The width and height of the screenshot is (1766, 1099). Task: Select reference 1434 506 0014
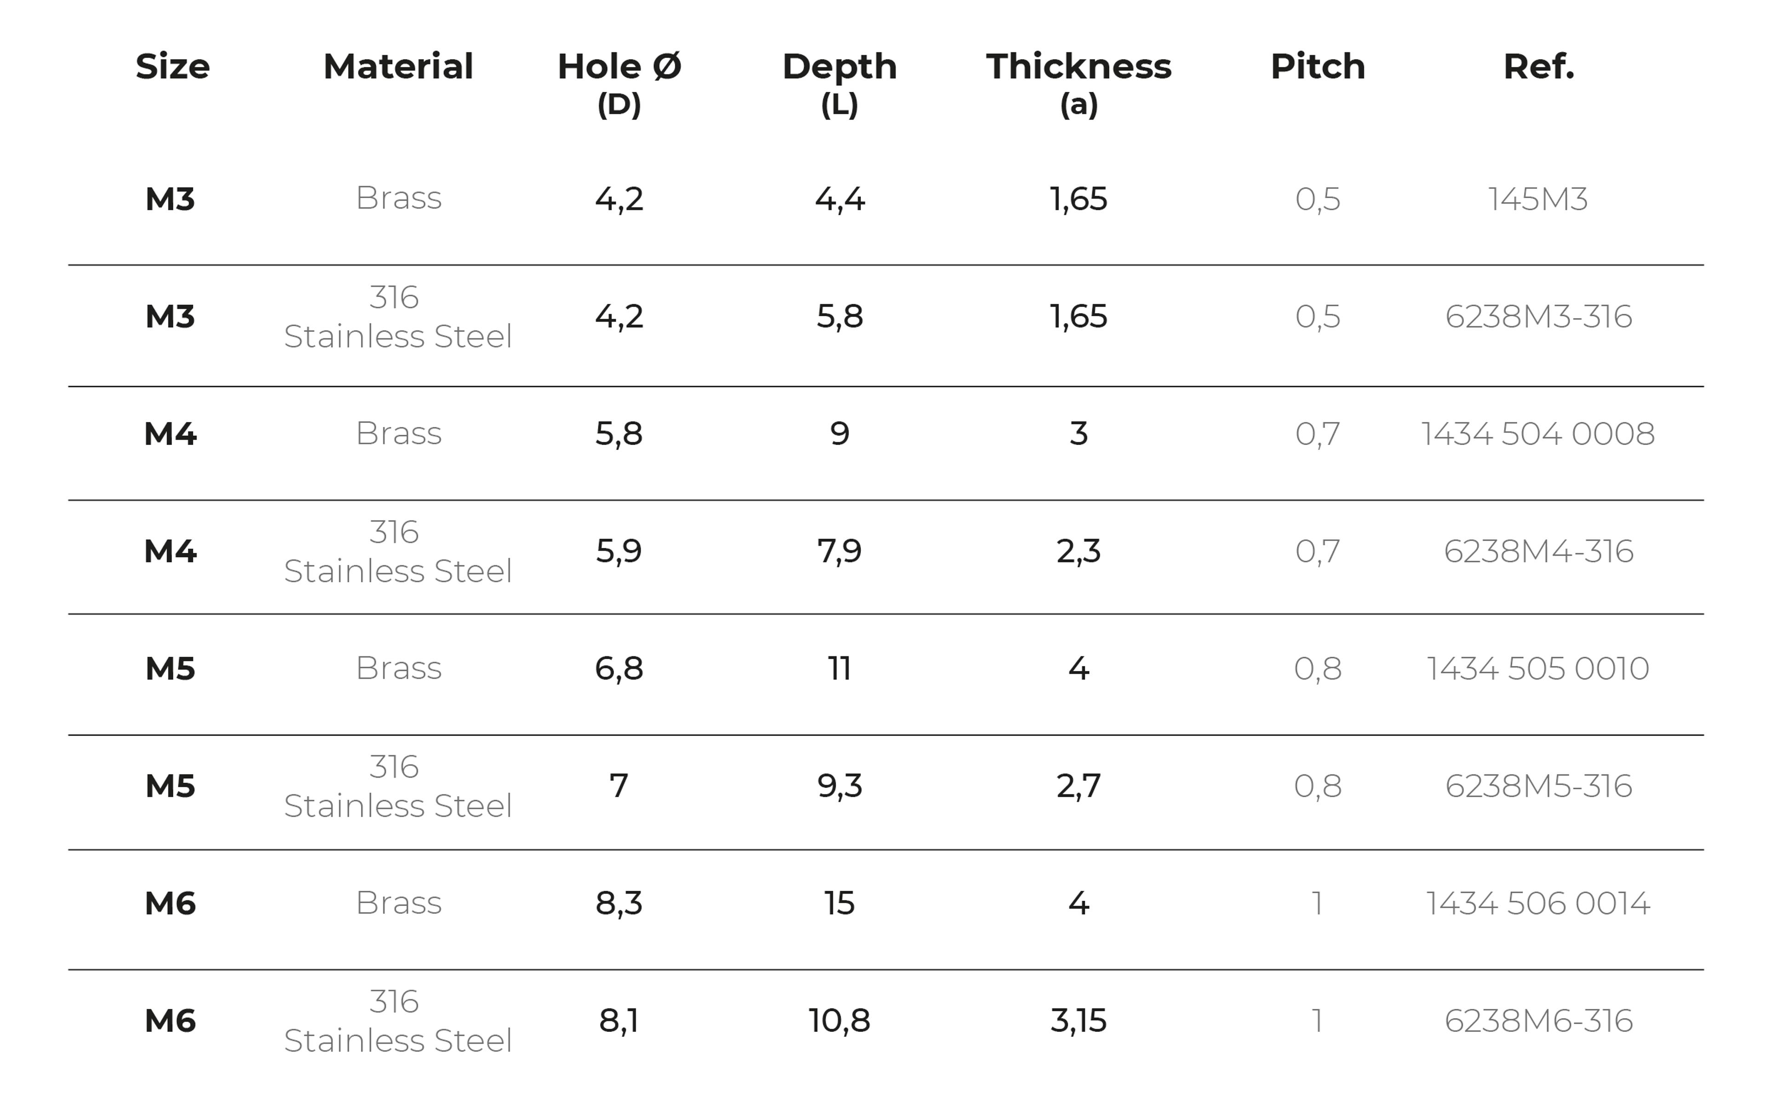pos(1538,904)
